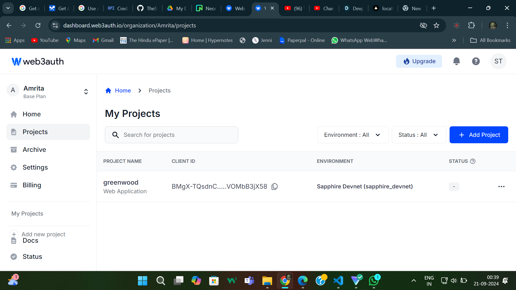
Task: Open the Environment : All dropdown
Action: 353,135
